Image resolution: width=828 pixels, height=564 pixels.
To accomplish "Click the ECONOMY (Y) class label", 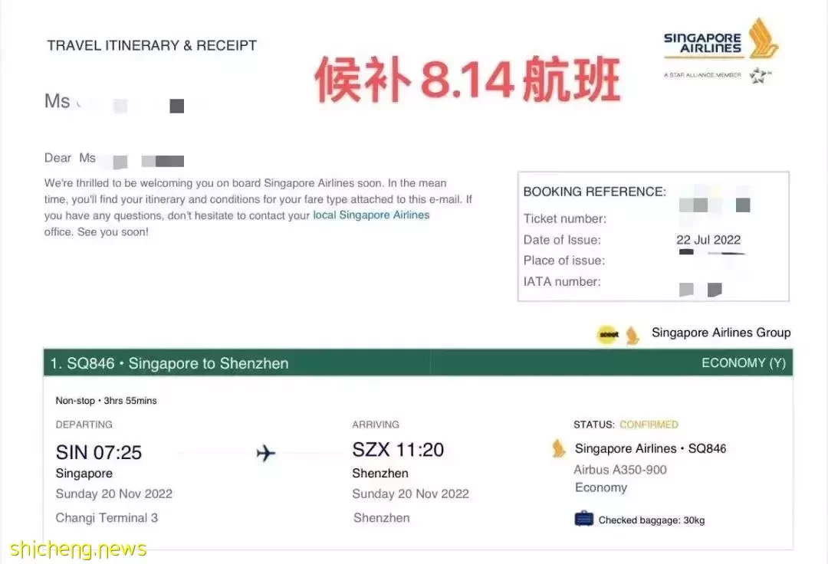I will coord(743,363).
